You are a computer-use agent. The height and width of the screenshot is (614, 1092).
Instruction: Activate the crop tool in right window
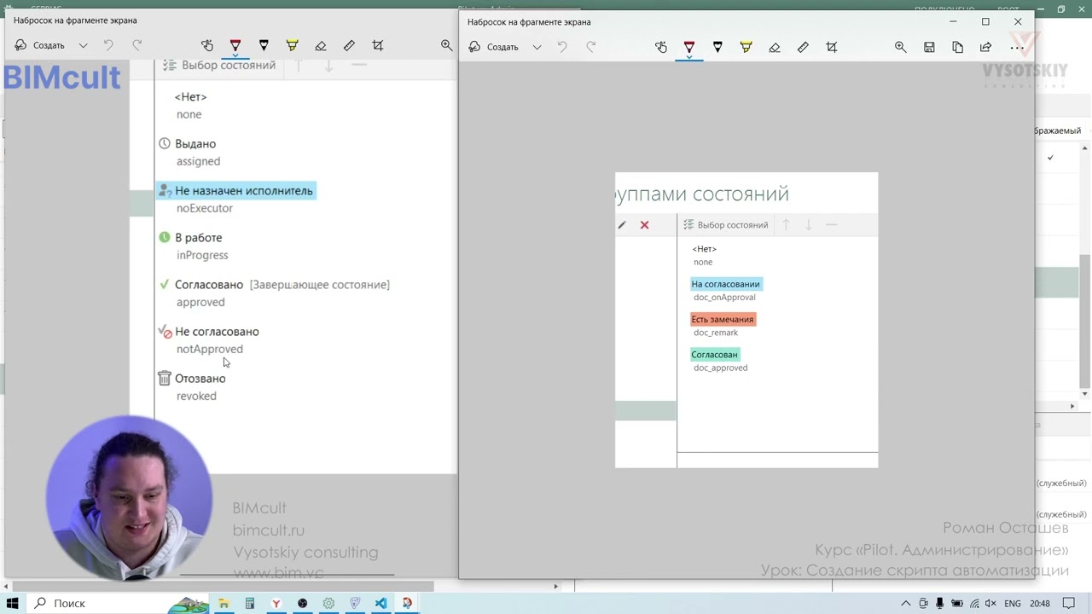click(832, 47)
